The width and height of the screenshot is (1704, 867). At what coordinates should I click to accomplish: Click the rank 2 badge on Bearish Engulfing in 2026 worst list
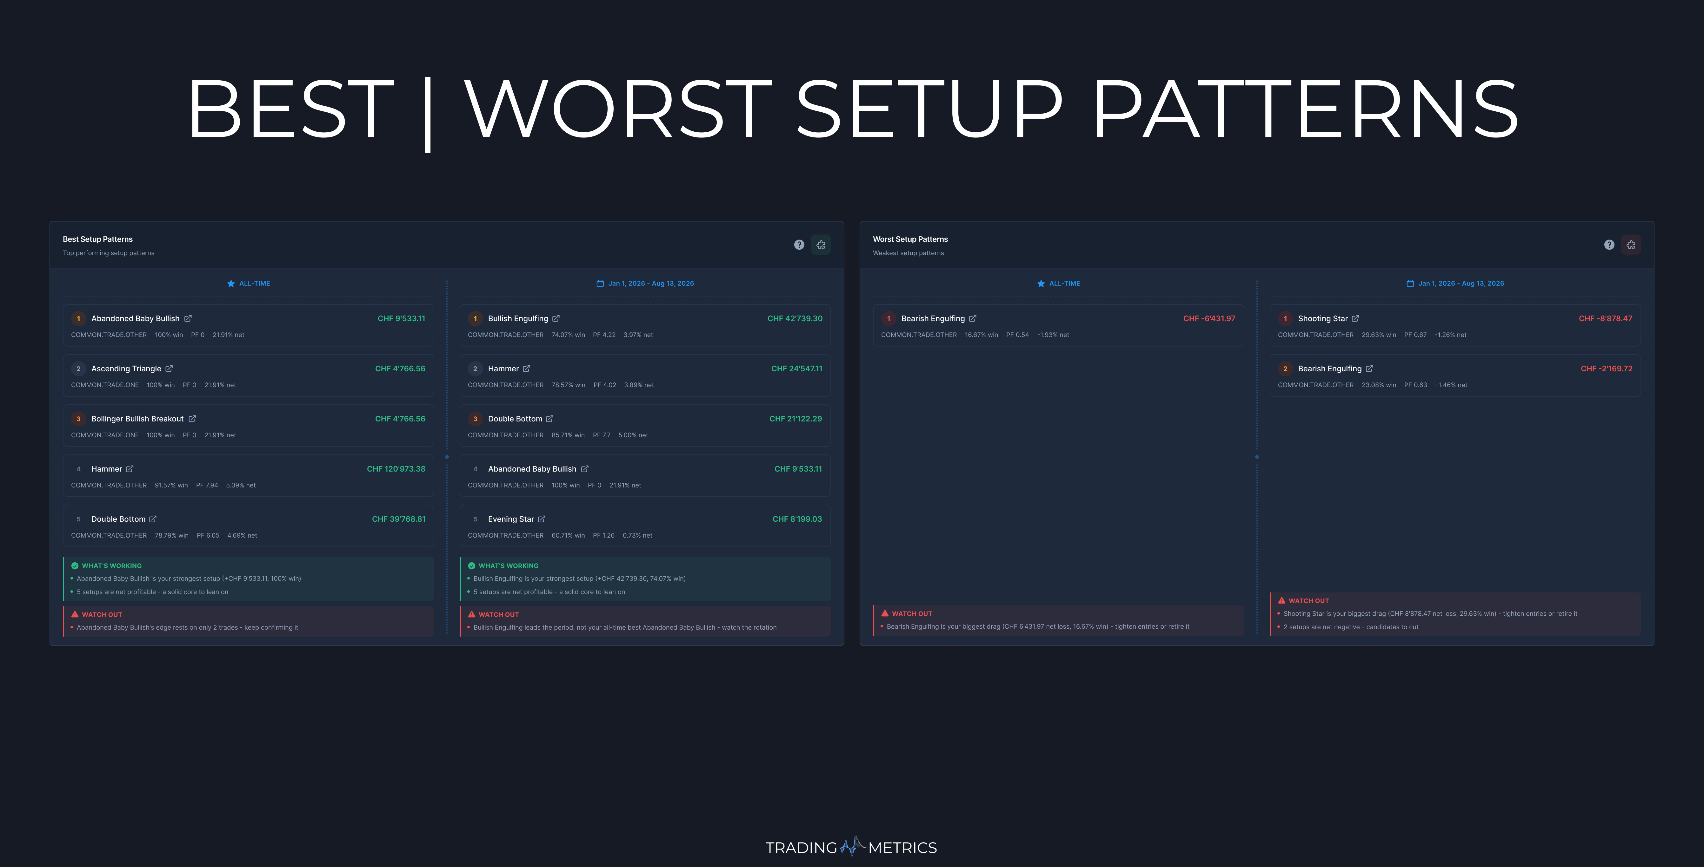(x=1285, y=369)
